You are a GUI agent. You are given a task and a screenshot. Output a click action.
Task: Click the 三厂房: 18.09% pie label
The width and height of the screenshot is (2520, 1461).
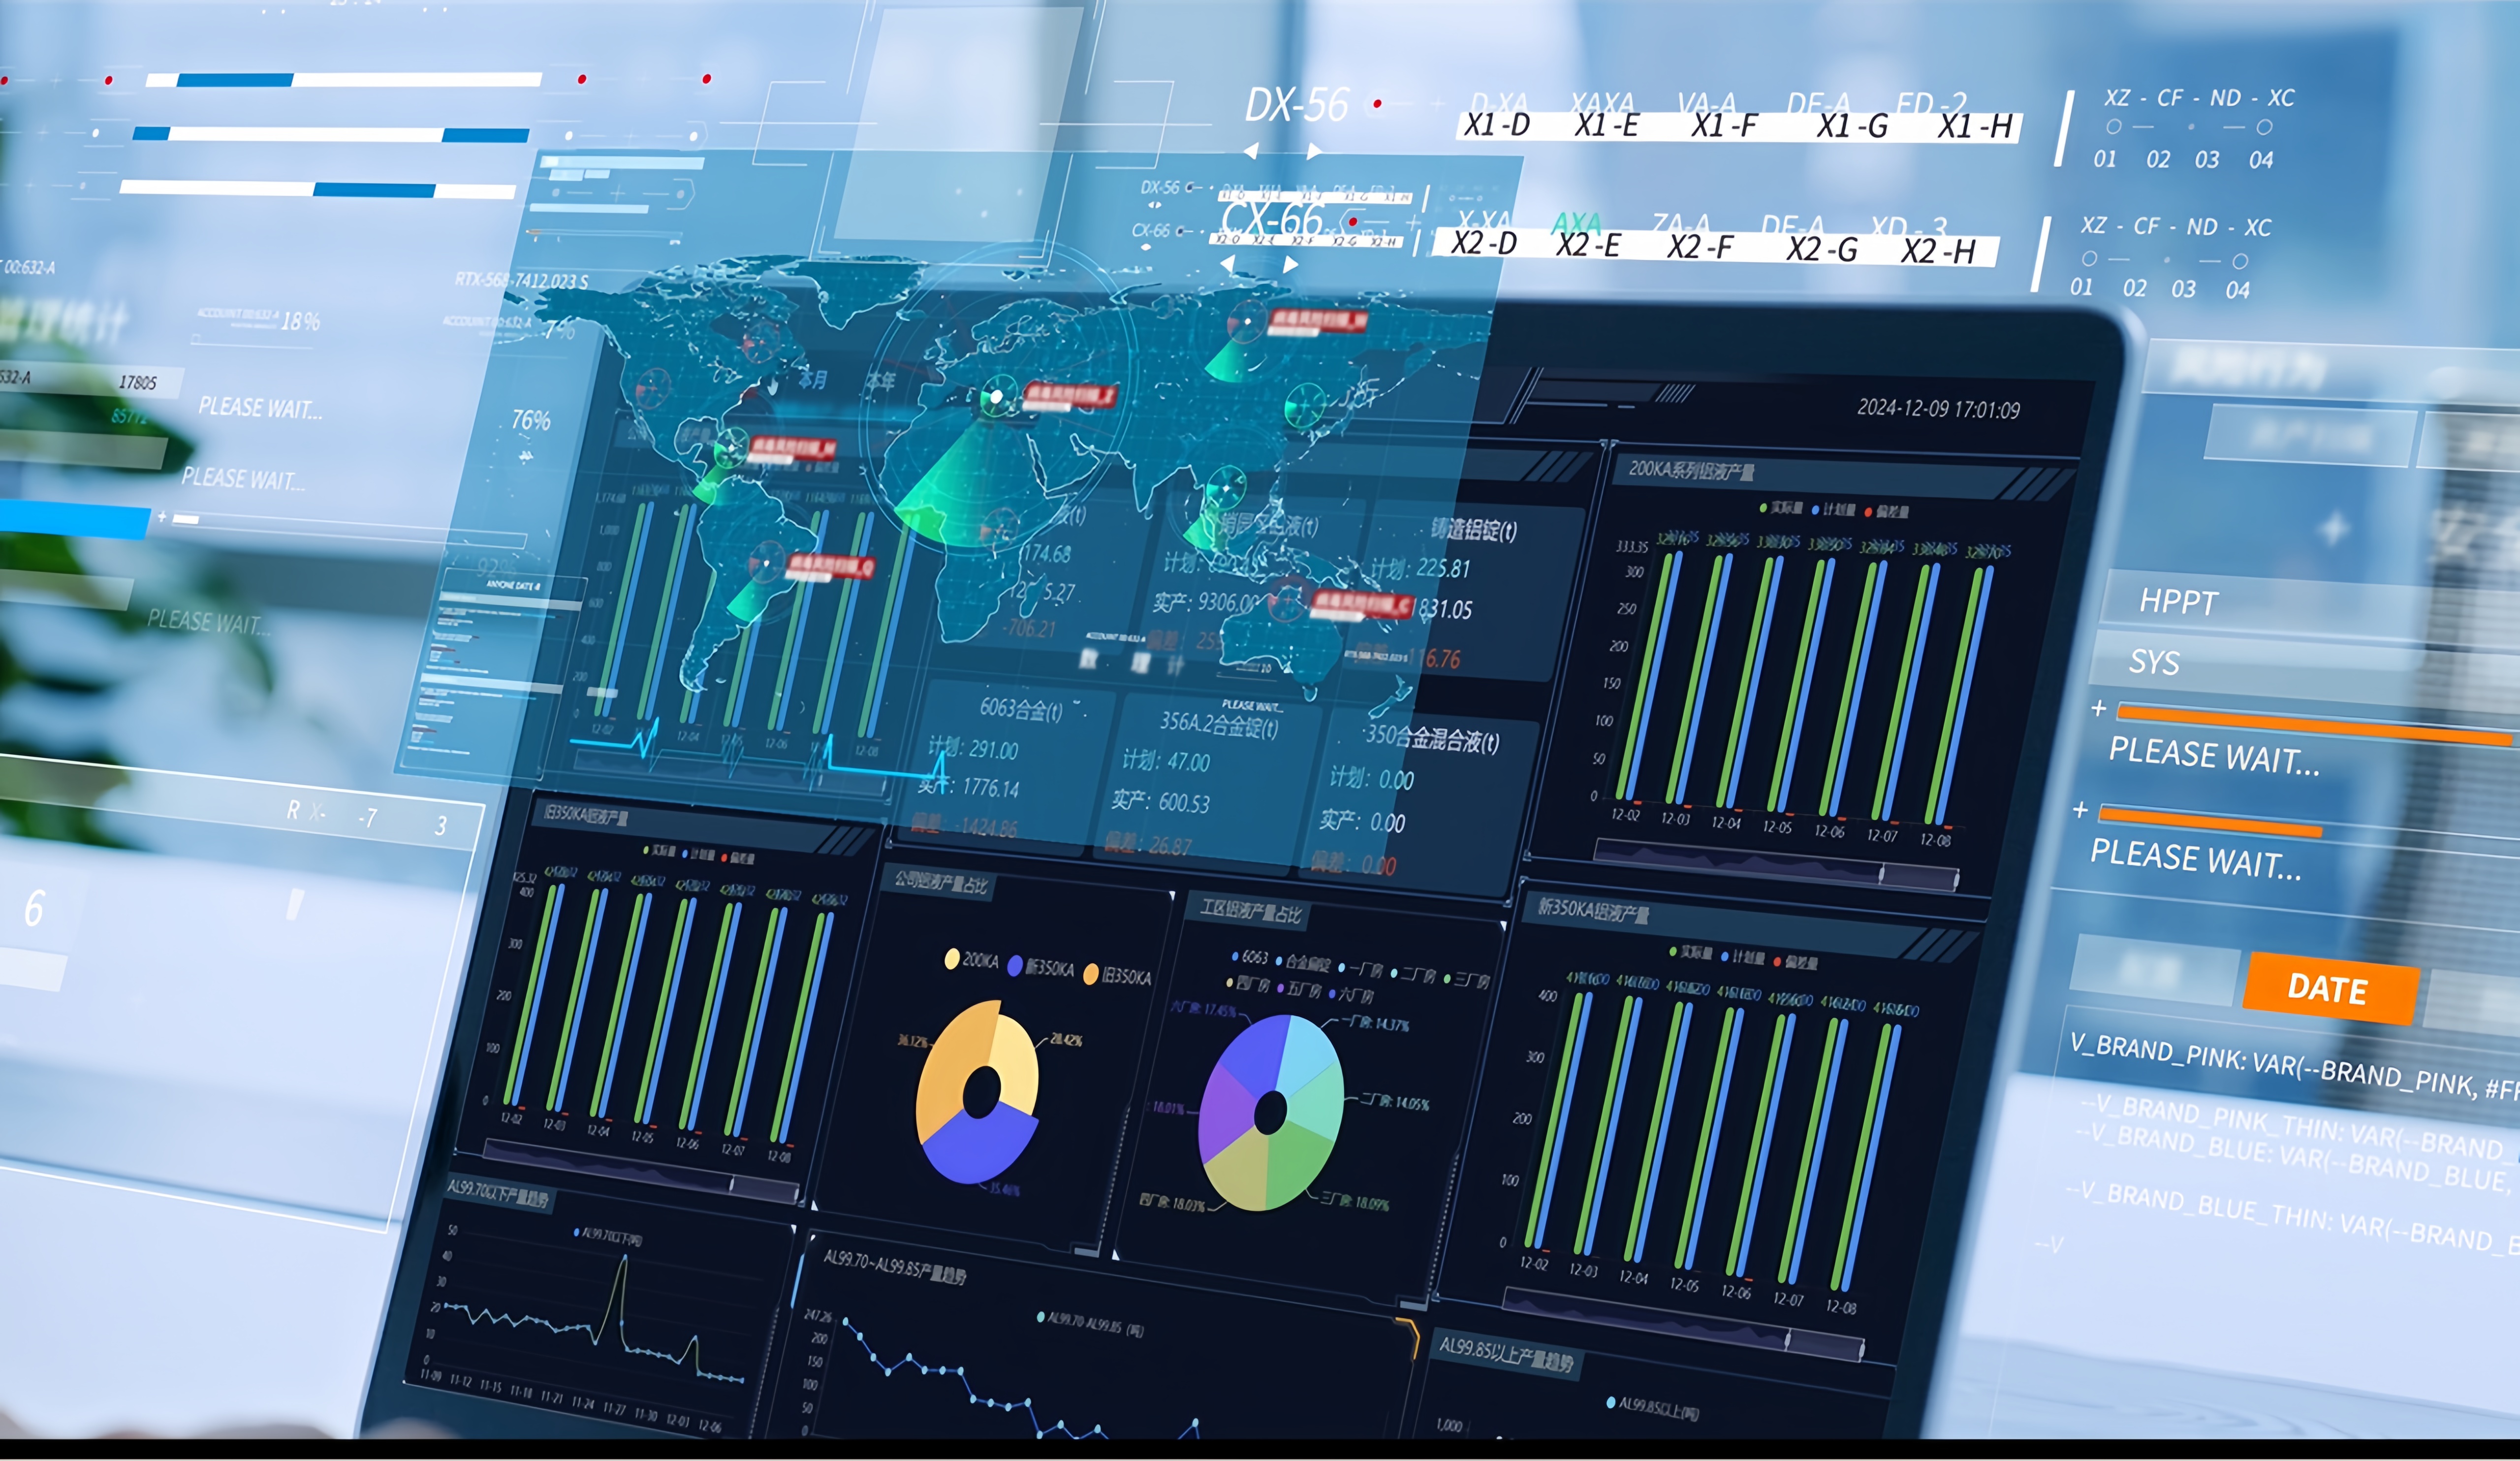pos(1356,1202)
